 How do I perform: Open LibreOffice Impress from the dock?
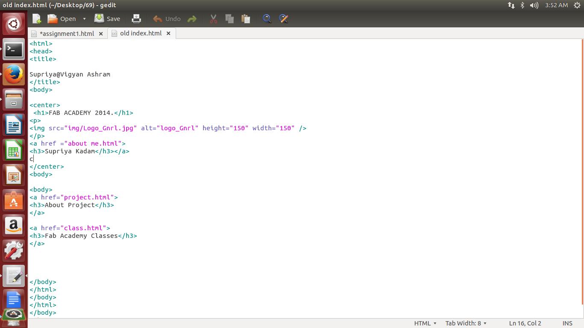(x=14, y=176)
